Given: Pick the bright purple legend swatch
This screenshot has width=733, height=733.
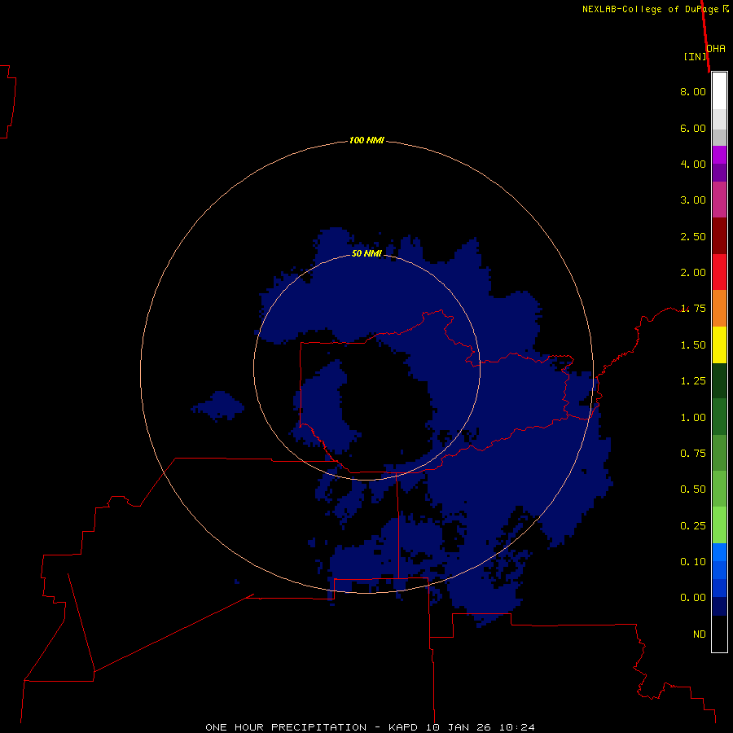Looking at the screenshot, I should 719,155.
